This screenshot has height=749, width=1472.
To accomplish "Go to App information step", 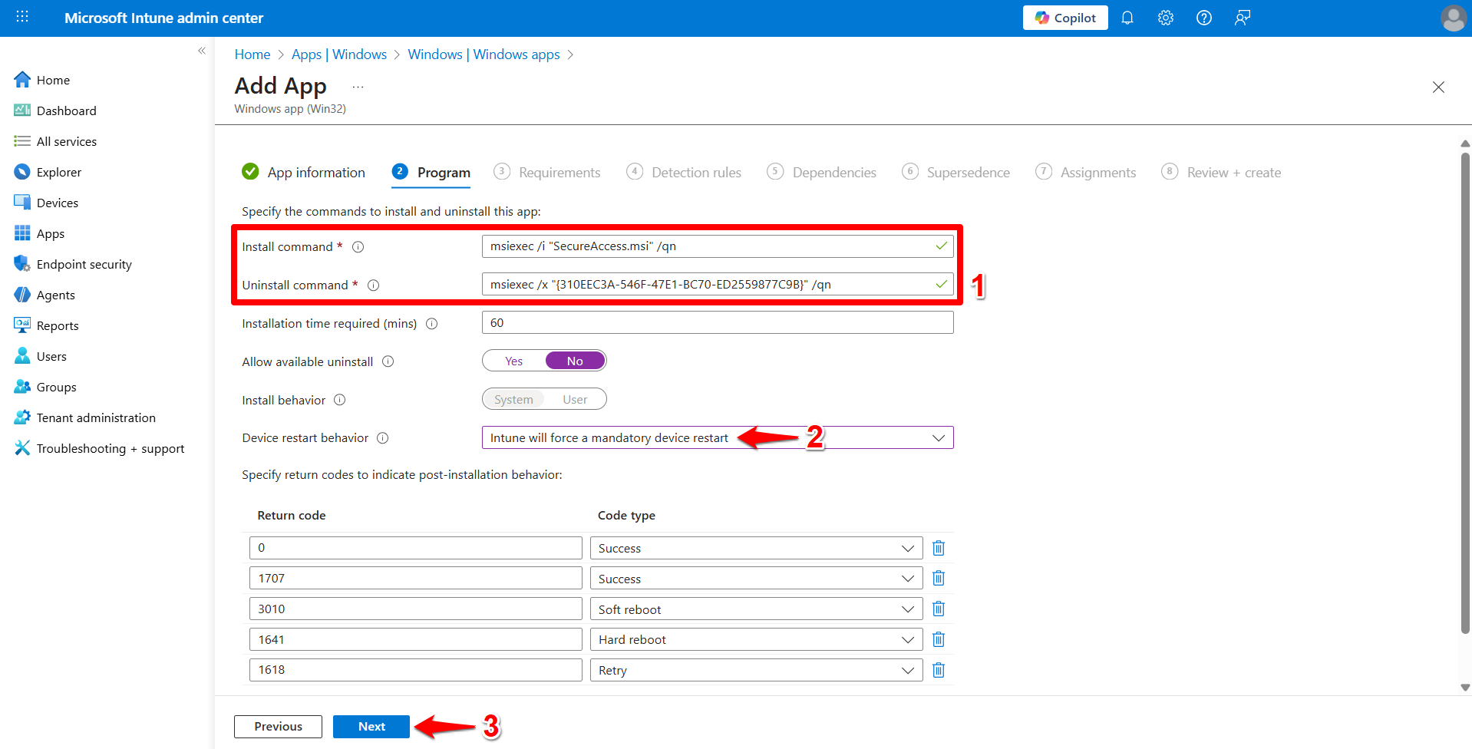I will coord(304,173).
